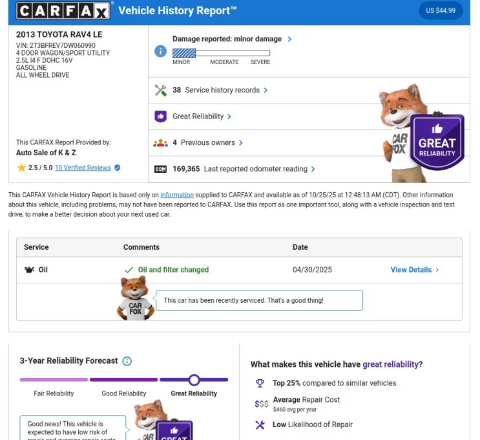The image size is (480, 440).
Task: Click the previous owners people icon
Action: 160,143
